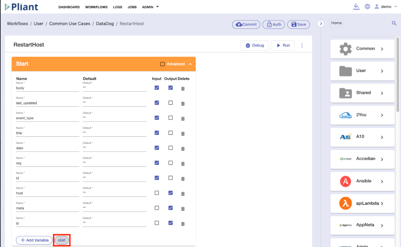Check Input for the ip variable
The width and height of the screenshot is (401, 247).
click(157, 223)
